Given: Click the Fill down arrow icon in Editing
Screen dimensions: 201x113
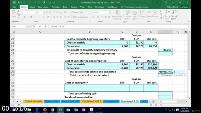Looking at the screenshot, I should [x=161, y=14].
